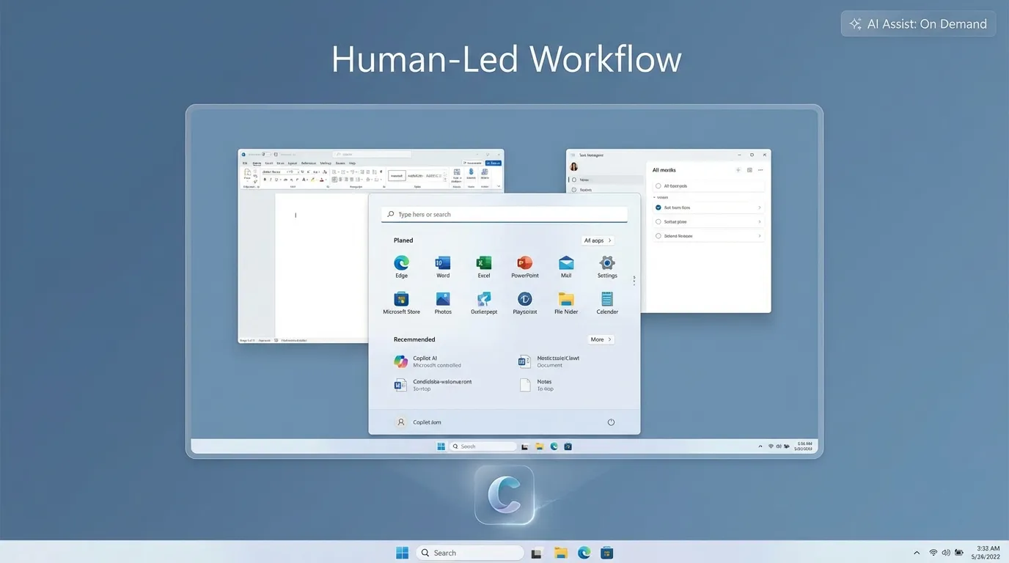Open Settings gear in the Start menu
1009x563 pixels.
pyautogui.click(x=607, y=263)
